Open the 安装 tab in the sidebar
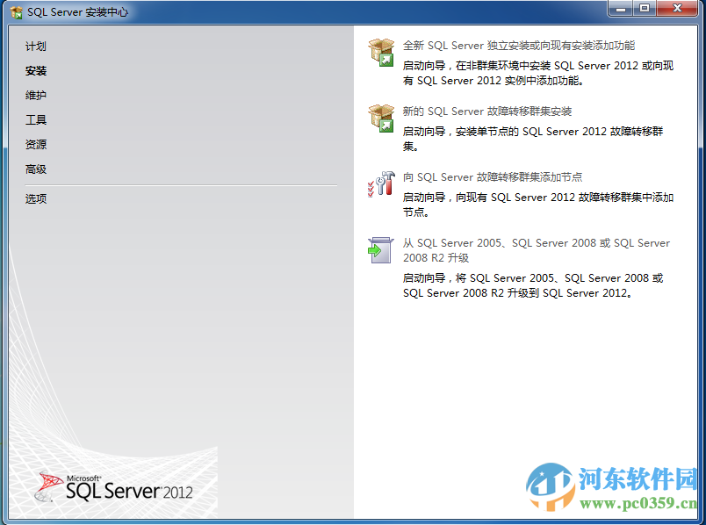 [x=35, y=71]
